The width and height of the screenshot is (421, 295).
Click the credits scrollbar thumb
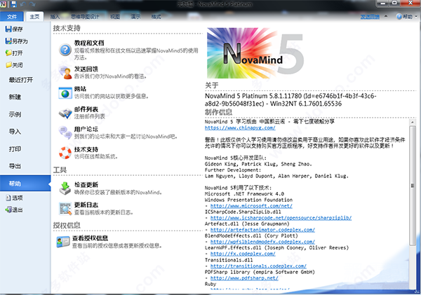pyautogui.click(x=412, y=185)
